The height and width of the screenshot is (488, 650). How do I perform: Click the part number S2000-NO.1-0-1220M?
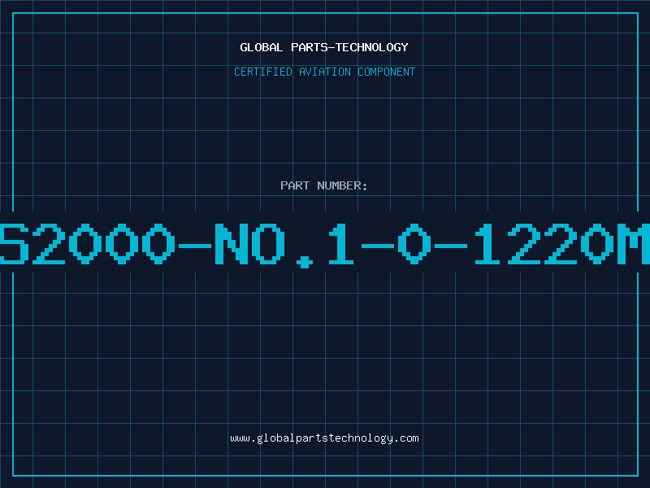click(x=325, y=245)
